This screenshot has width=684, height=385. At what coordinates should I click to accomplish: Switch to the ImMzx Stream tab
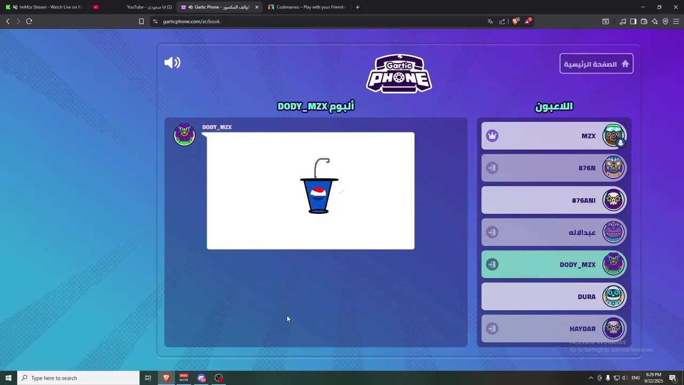(x=44, y=7)
